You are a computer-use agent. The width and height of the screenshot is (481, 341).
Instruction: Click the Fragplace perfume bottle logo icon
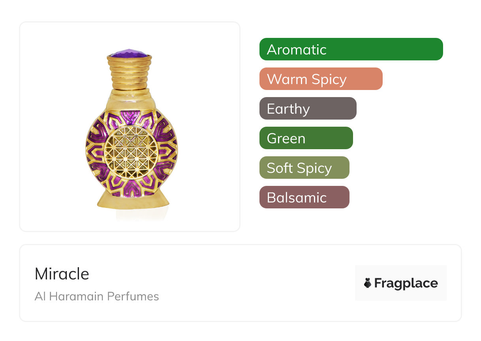point(368,283)
